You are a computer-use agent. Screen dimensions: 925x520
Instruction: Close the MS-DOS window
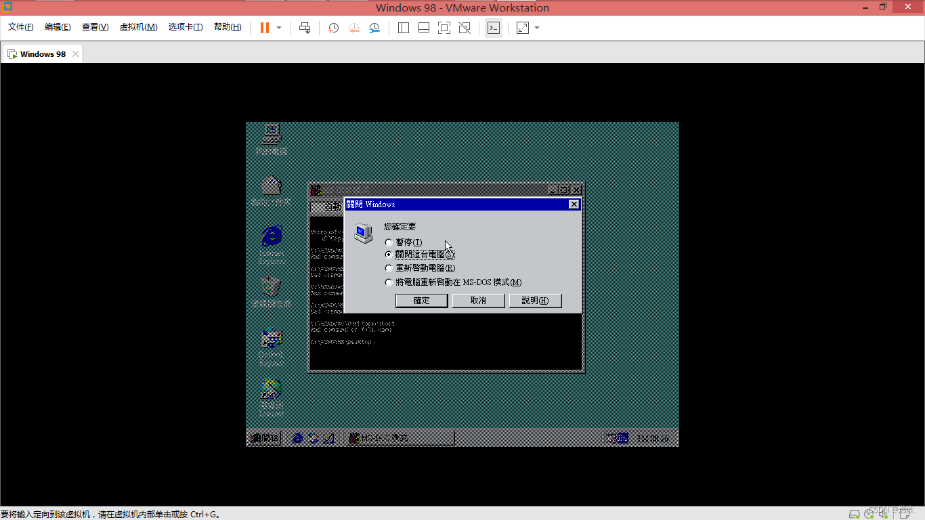pyautogui.click(x=576, y=190)
